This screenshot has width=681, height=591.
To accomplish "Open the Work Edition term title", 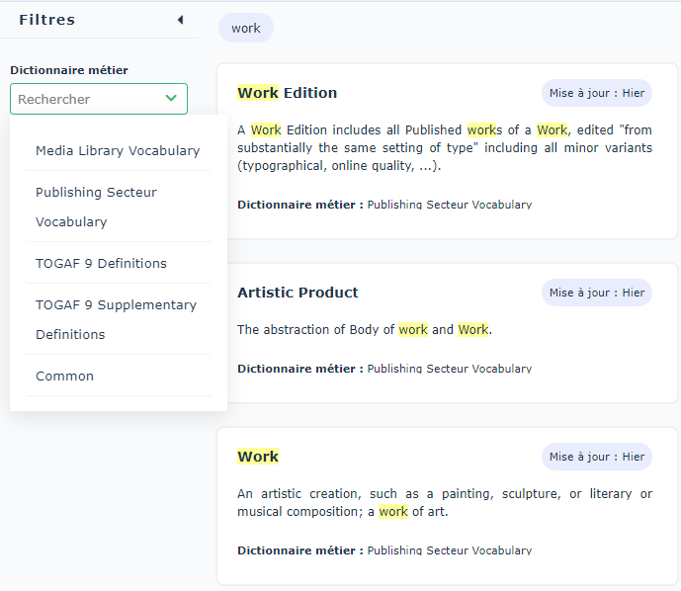I will point(287,93).
